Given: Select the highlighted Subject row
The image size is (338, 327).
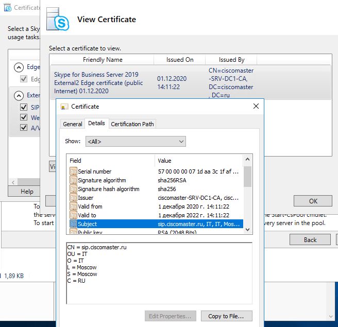Looking at the screenshot, I should tap(156, 224).
